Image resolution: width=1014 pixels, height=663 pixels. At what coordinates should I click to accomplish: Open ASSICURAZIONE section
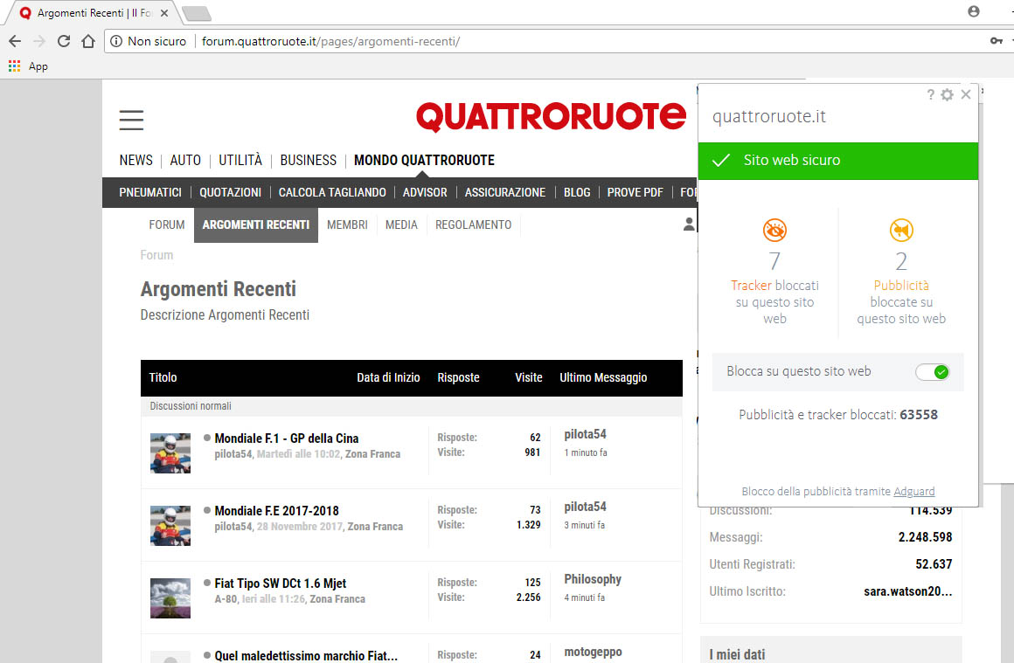pyautogui.click(x=505, y=192)
